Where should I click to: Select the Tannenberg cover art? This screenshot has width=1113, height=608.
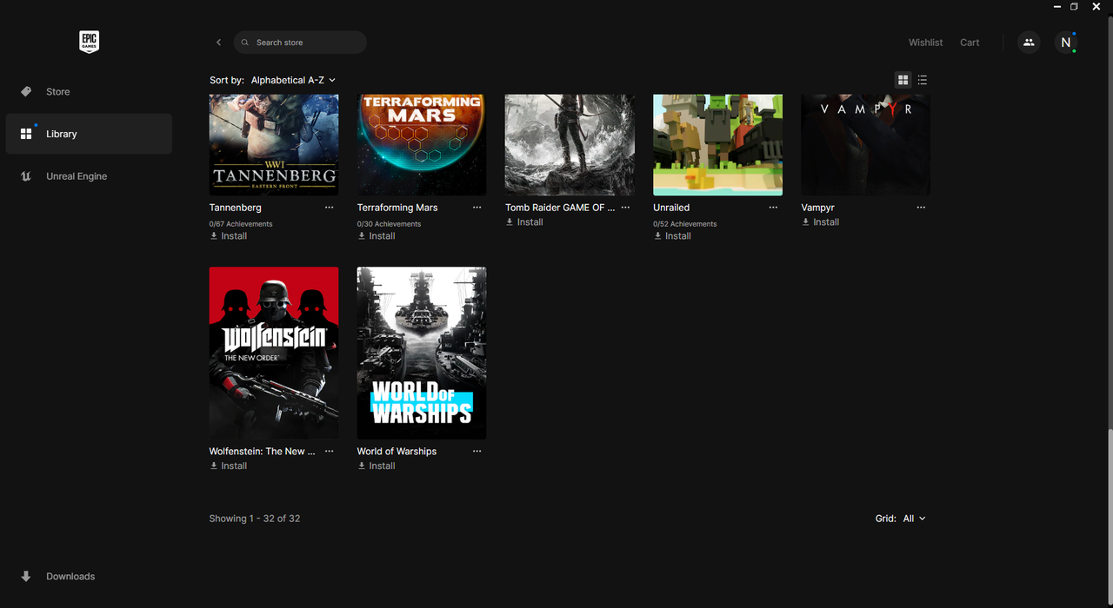(274, 145)
